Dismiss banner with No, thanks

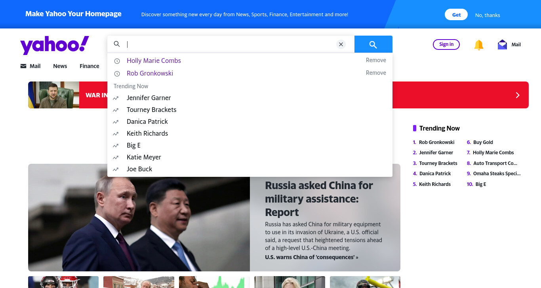pos(488,15)
